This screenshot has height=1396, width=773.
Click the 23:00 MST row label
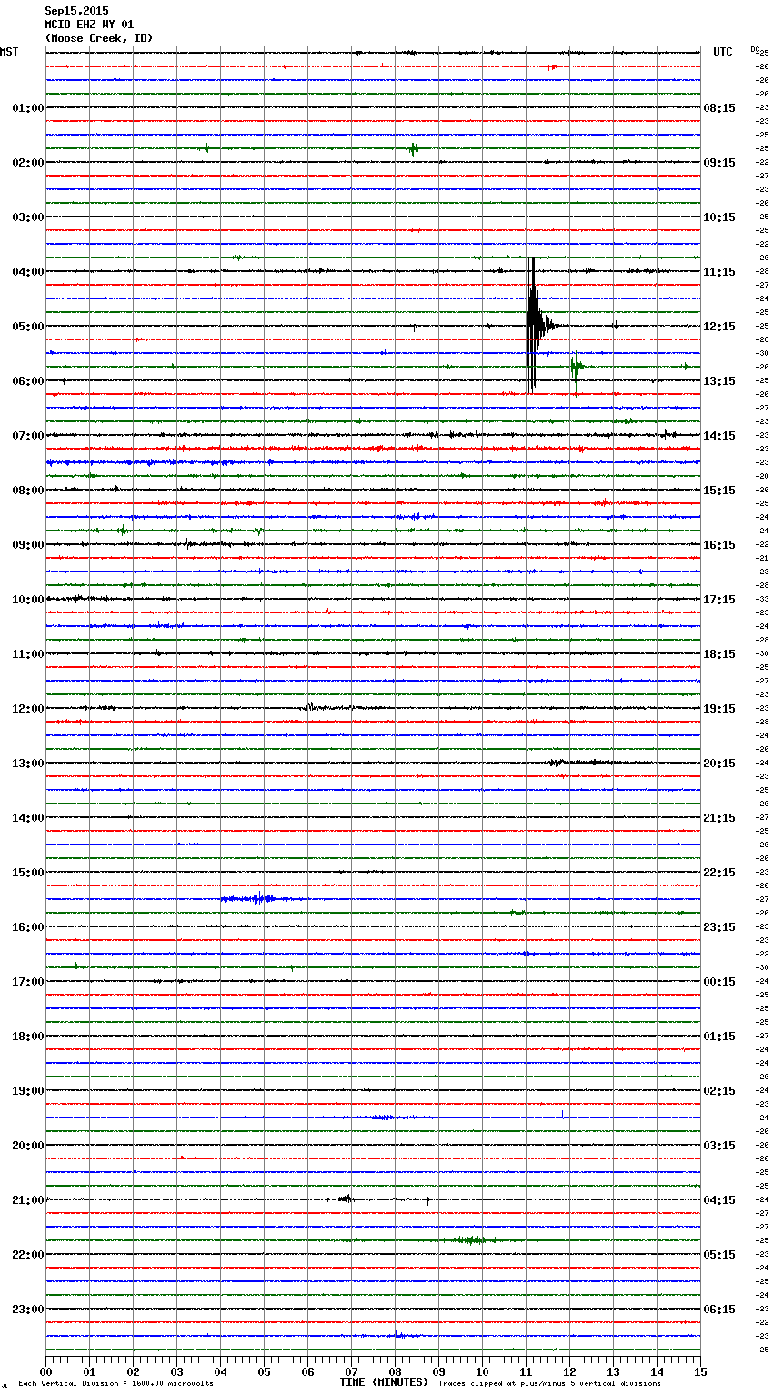pos(27,1310)
